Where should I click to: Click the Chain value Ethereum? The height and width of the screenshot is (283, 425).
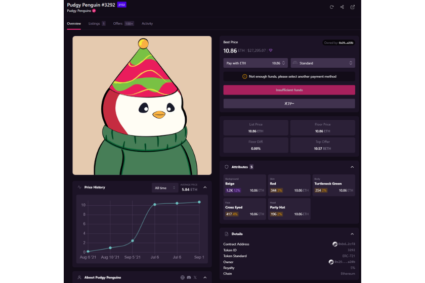coord(348,273)
